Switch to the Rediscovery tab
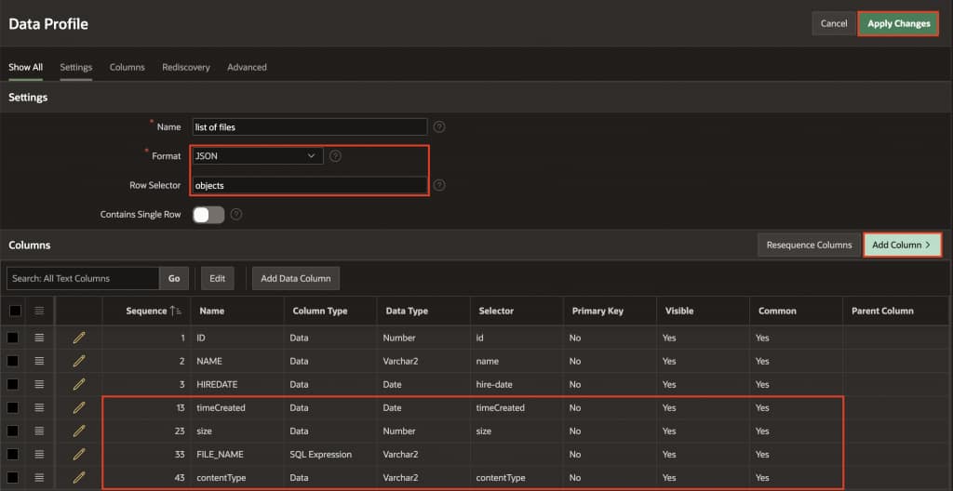The image size is (953, 491). (185, 67)
